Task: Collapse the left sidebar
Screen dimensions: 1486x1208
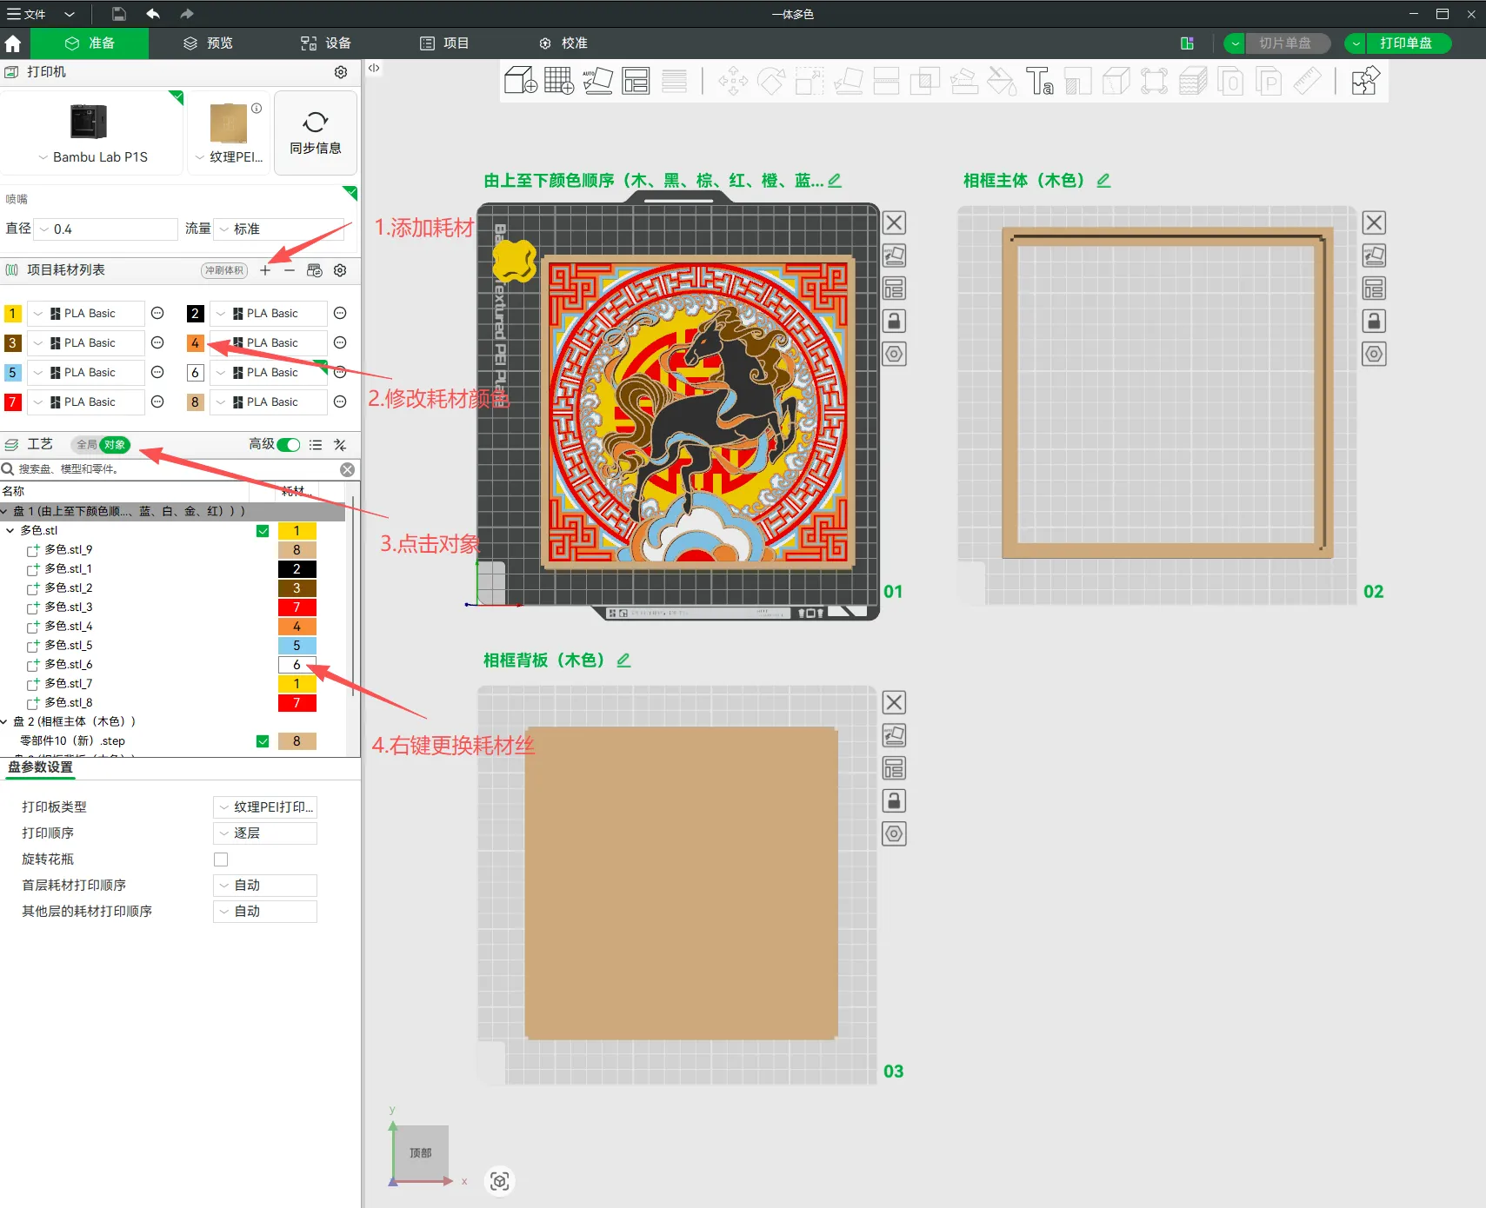Action: [x=374, y=68]
